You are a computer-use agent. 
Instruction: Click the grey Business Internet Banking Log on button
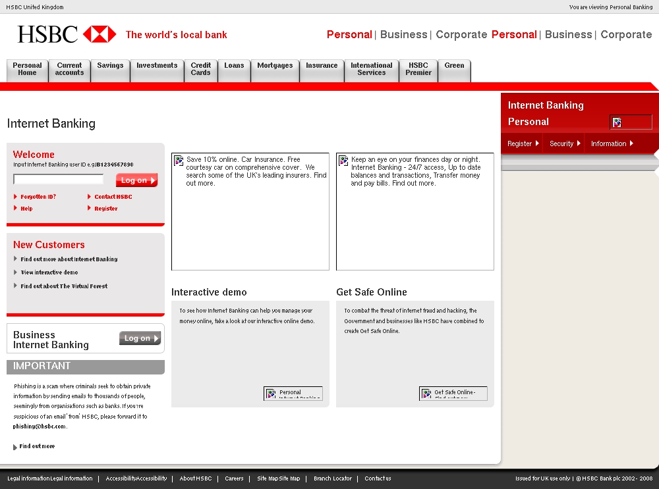click(140, 338)
